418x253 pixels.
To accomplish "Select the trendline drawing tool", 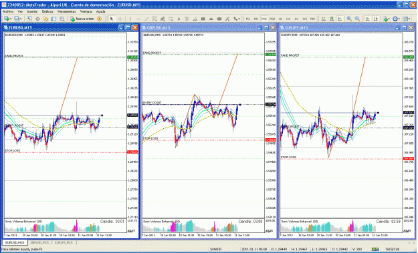I will click(x=146, y=19).
